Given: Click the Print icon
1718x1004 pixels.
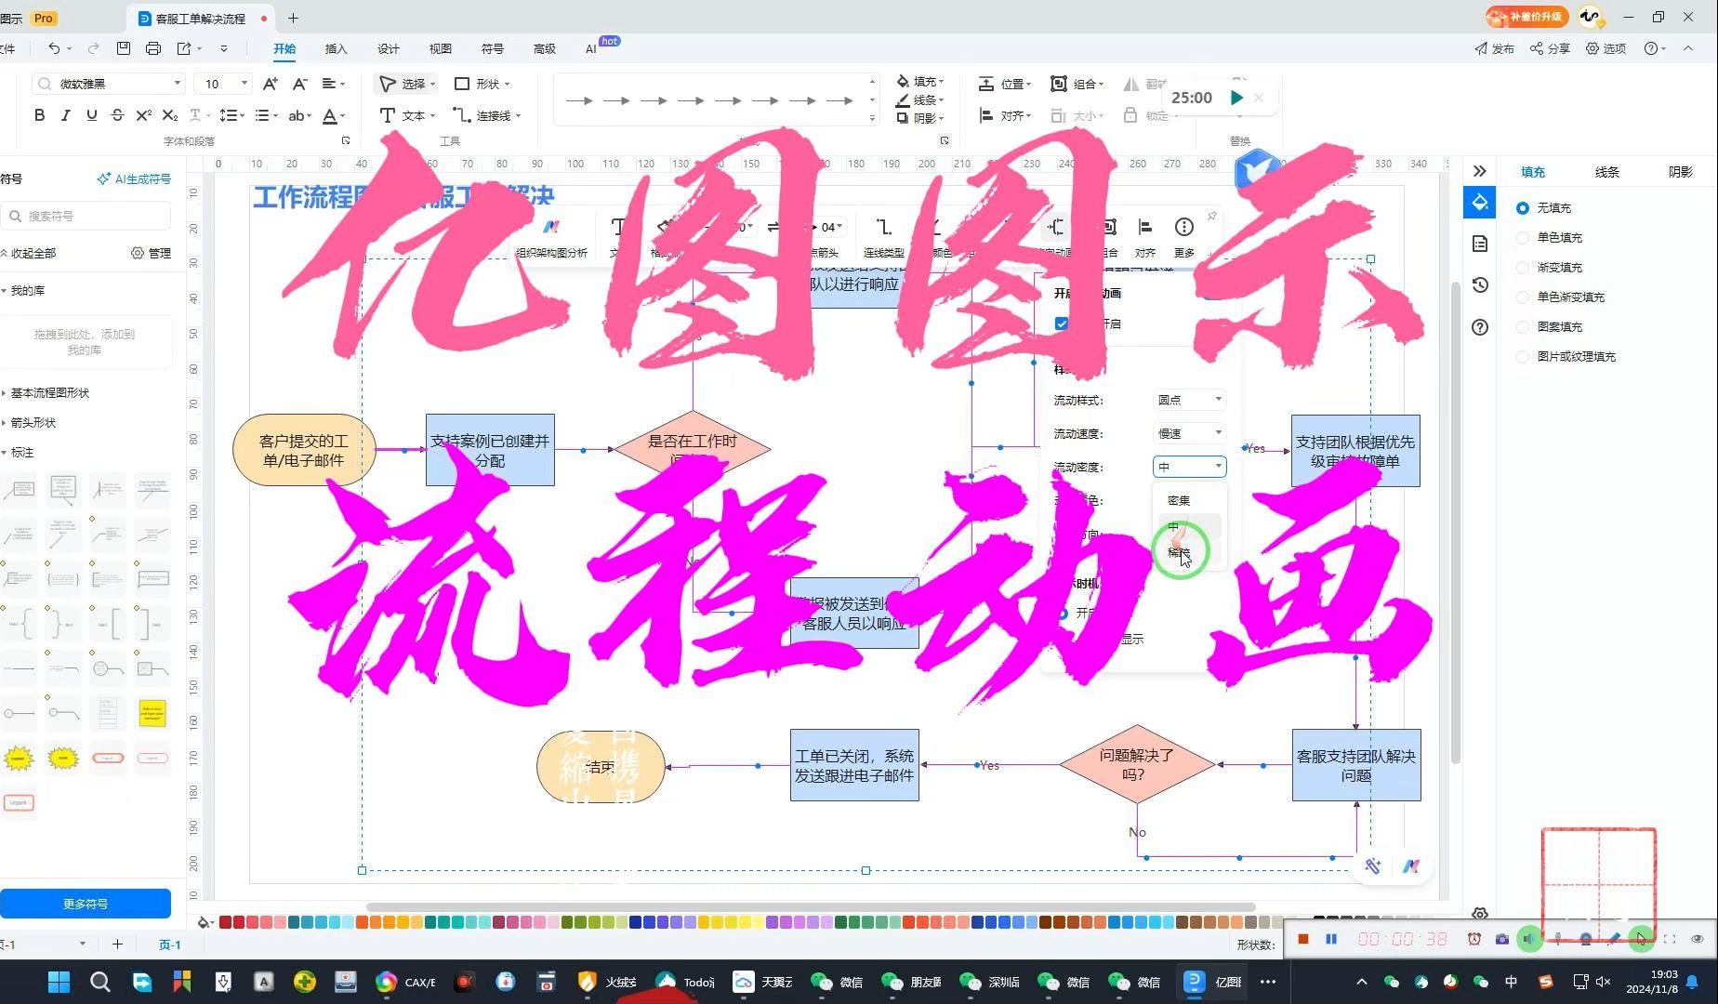Looking at the screenshot, I should (153, 48).
